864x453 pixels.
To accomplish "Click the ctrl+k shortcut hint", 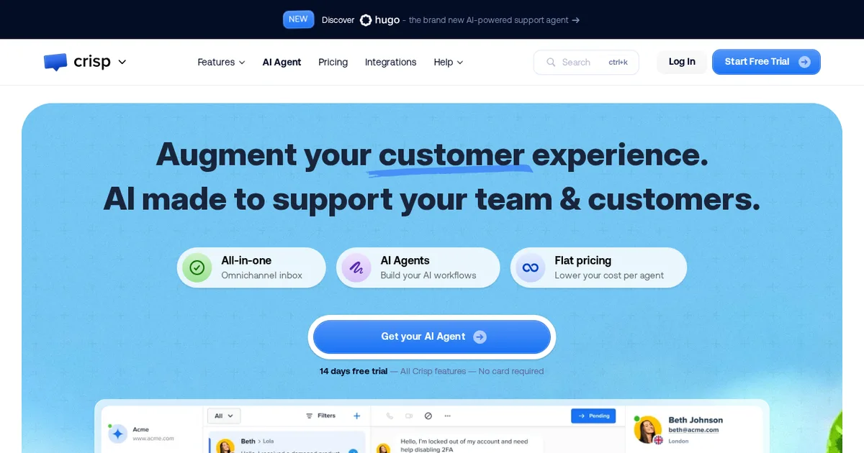I will click(x=618, y=63).
